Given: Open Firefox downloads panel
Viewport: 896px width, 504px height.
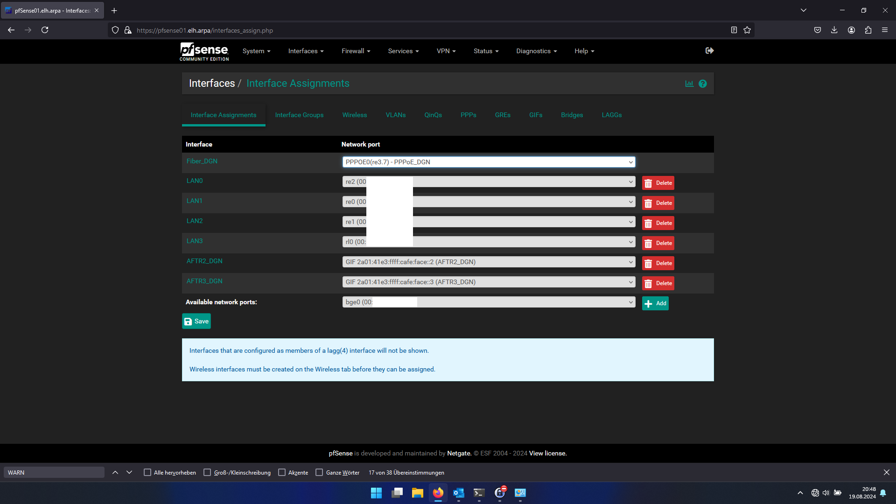Looking at the screenshot, I should coord(834,30).
